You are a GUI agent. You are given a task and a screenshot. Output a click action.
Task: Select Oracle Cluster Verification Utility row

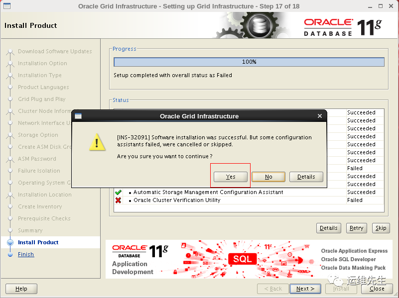(x=249, y=200)
